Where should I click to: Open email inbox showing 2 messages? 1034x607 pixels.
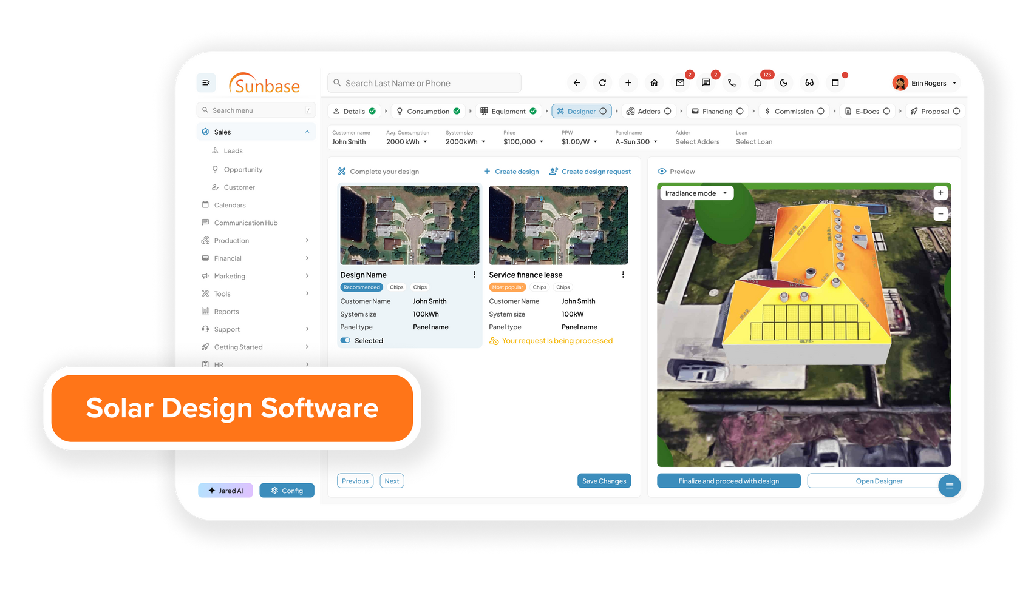pyautogui.click(x=680, y=82)
